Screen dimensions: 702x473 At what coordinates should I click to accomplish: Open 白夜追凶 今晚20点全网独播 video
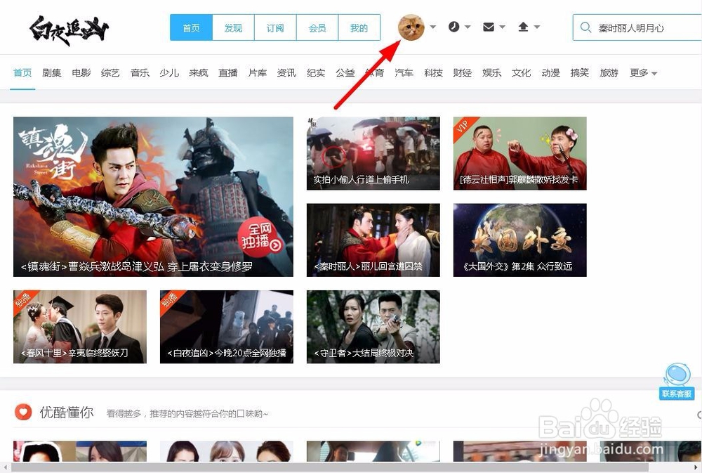pyautogui.click(x=227, y=326)
